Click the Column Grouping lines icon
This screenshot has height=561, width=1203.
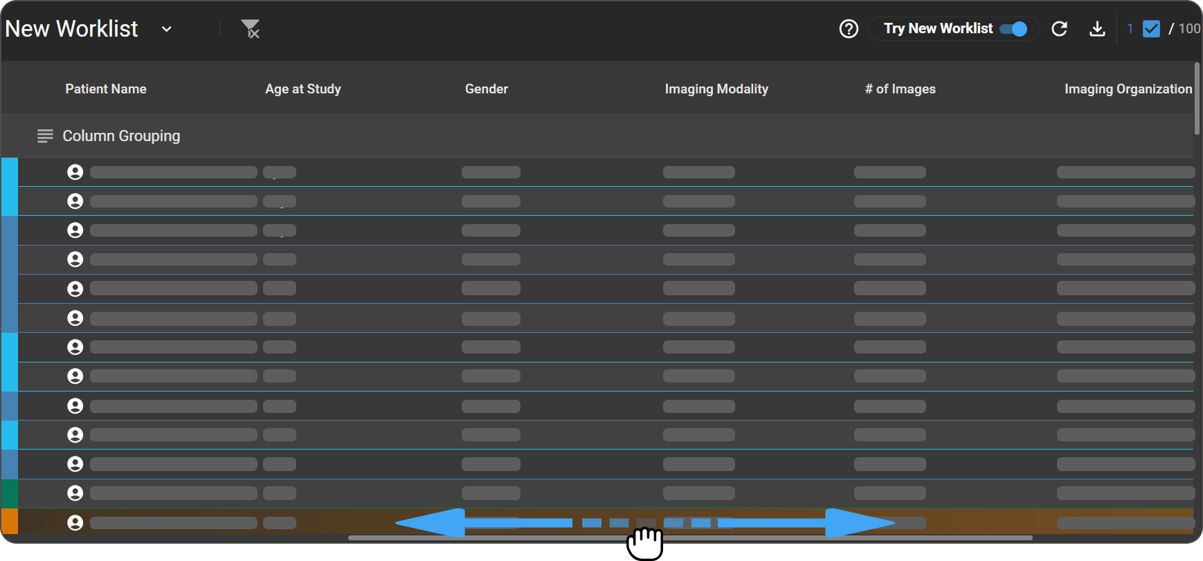[45, 136]
